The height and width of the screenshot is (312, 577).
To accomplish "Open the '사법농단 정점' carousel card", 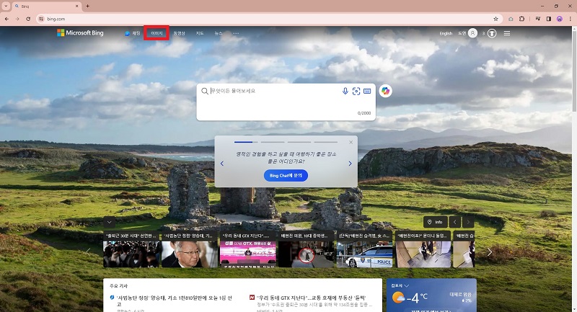I will click(x=190, y=249).
